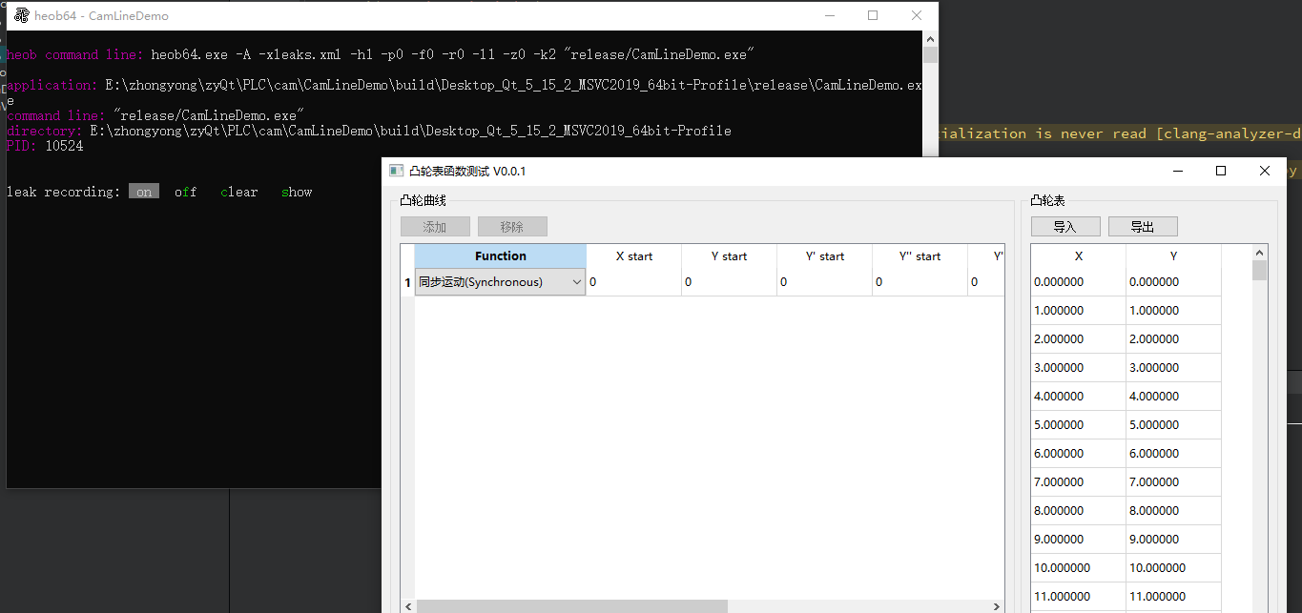Click the 移除 button
Screen dimensions: 1302x613
[512, 227]
